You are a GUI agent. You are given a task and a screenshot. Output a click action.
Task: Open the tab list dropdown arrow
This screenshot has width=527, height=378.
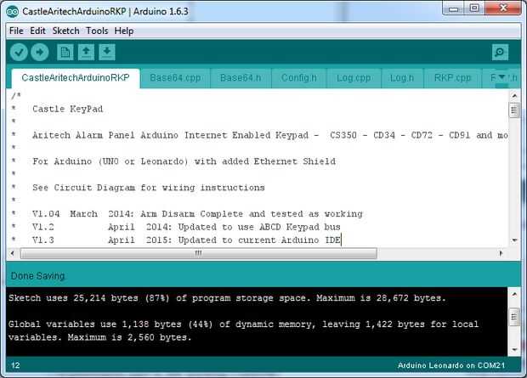click(x=501, y=77)
